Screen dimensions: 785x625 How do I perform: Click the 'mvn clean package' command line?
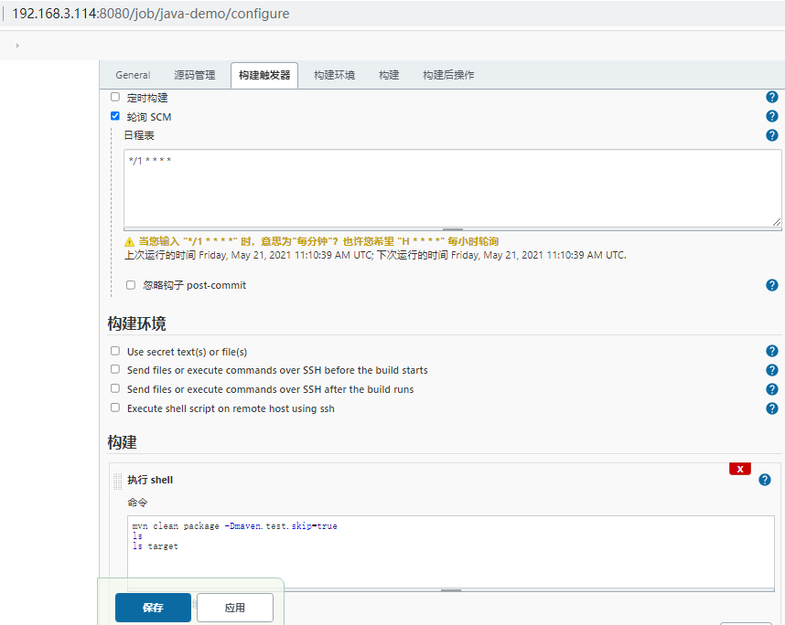(x=235, y=526)
